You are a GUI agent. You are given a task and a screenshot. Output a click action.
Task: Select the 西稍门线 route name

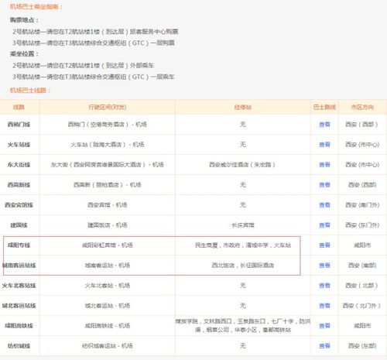19,125
